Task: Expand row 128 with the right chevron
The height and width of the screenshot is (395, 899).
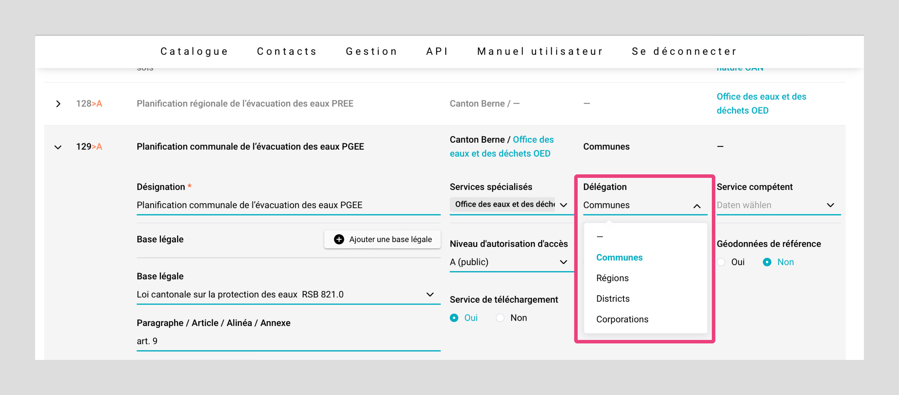Action: coord(58,104)
